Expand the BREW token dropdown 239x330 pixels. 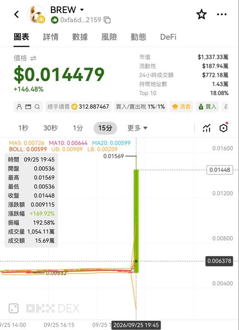pyautogui.click(x=82, y=10)
